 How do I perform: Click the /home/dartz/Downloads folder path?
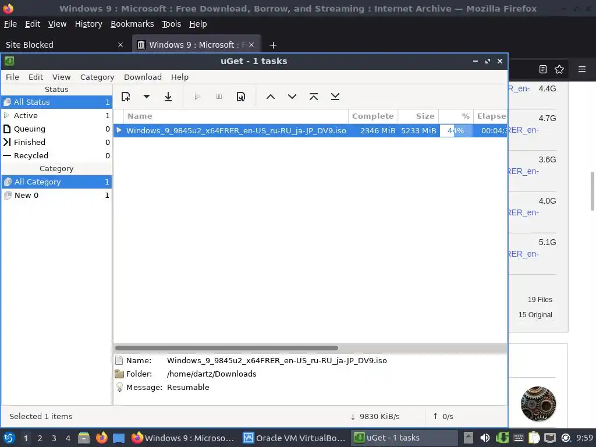[211, 374]
